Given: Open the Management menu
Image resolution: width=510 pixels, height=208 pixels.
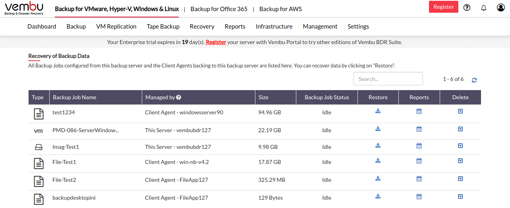Looking at the screenshot, I should pyautogui.click(x=320, y=27).
